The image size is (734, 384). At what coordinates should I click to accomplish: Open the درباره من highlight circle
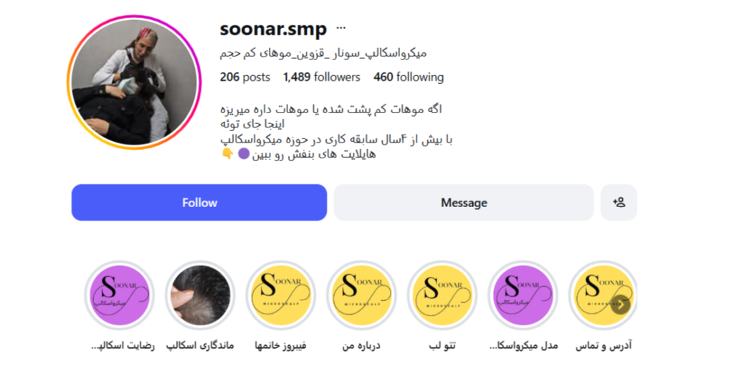tap(361, 295)
